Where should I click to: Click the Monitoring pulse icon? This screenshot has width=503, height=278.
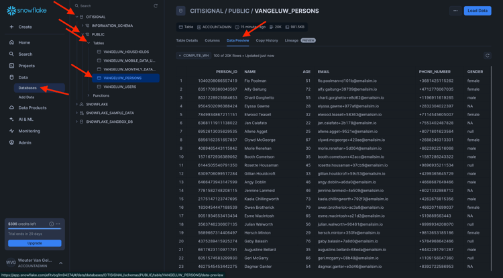[11, 131]
